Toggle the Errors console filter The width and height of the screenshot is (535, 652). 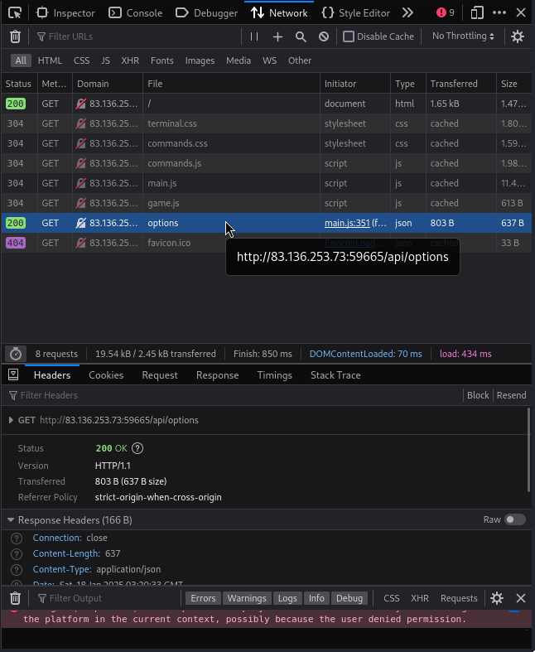click(203, 598)
